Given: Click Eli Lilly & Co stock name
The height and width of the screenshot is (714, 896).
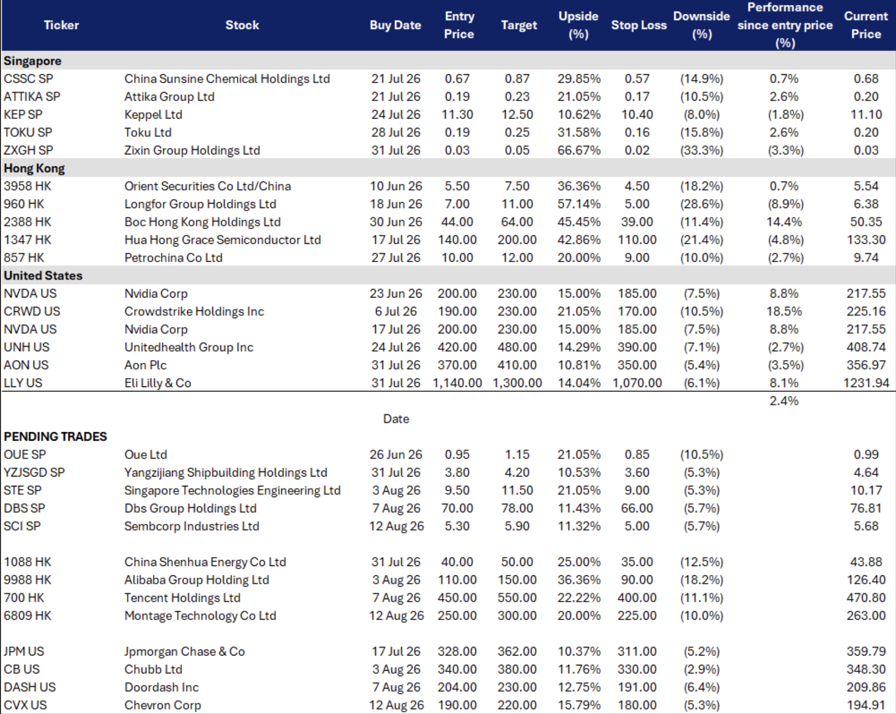Looking at the screenshot, I should coord(158,383).
